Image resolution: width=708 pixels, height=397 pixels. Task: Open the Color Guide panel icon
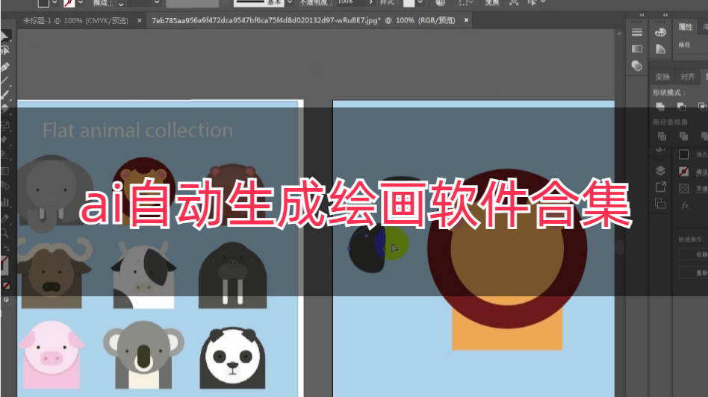pyautogui.click(x=660, y=49)
